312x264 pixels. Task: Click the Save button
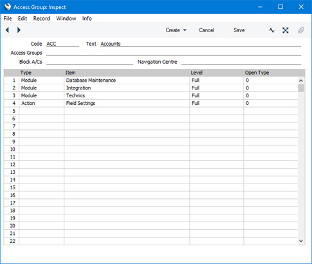[x=239, y=30]
